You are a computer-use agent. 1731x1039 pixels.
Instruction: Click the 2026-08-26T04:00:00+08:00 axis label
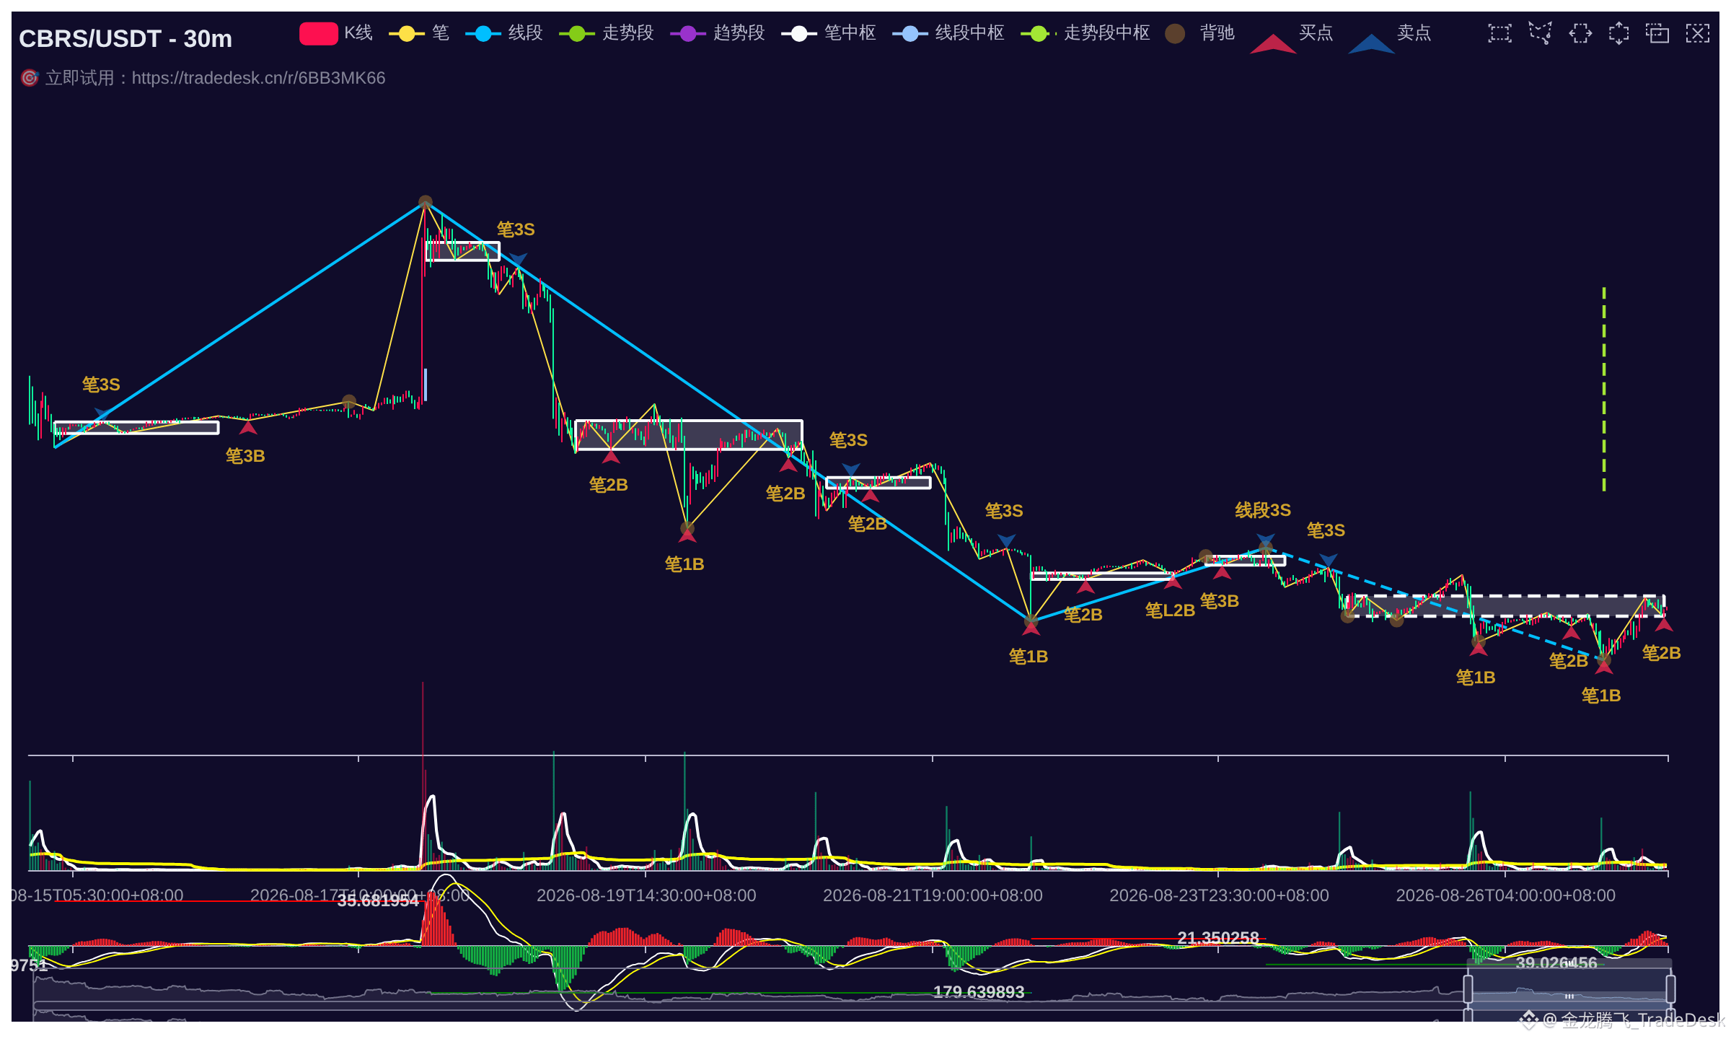pos(1505,895)
